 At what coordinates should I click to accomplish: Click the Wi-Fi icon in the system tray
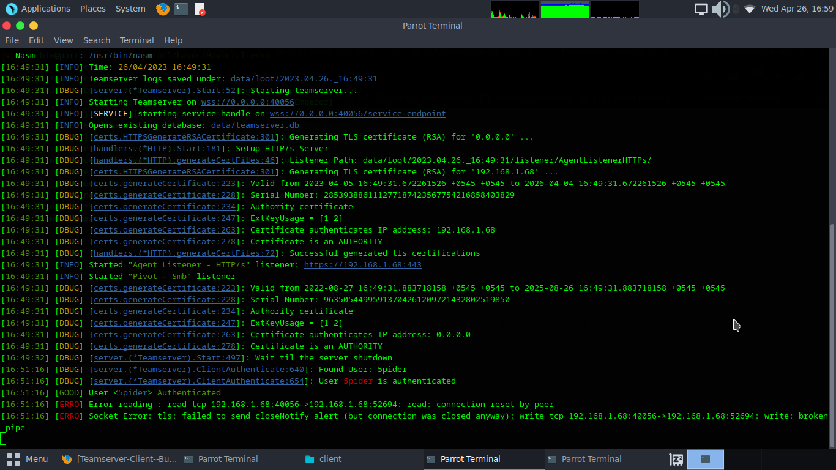click(x=750, y=9)
